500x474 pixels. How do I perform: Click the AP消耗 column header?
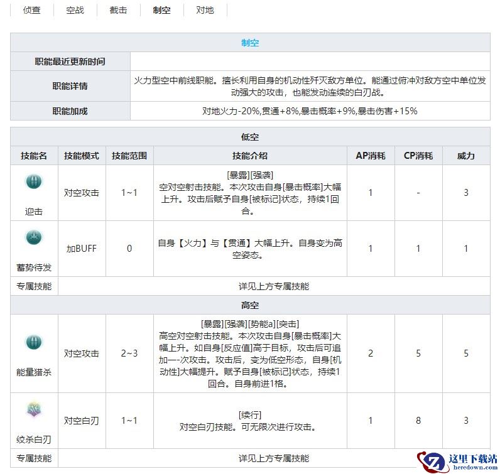(371, 156)
